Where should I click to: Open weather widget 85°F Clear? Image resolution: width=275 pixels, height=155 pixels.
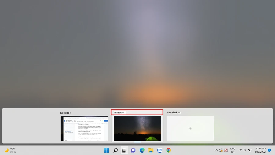(10, 150)
